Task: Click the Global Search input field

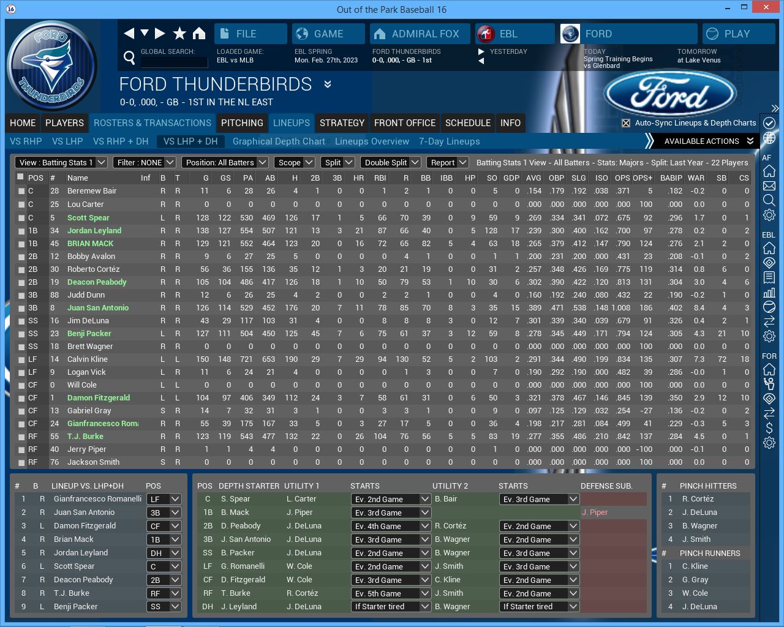Action: [175, 62]
